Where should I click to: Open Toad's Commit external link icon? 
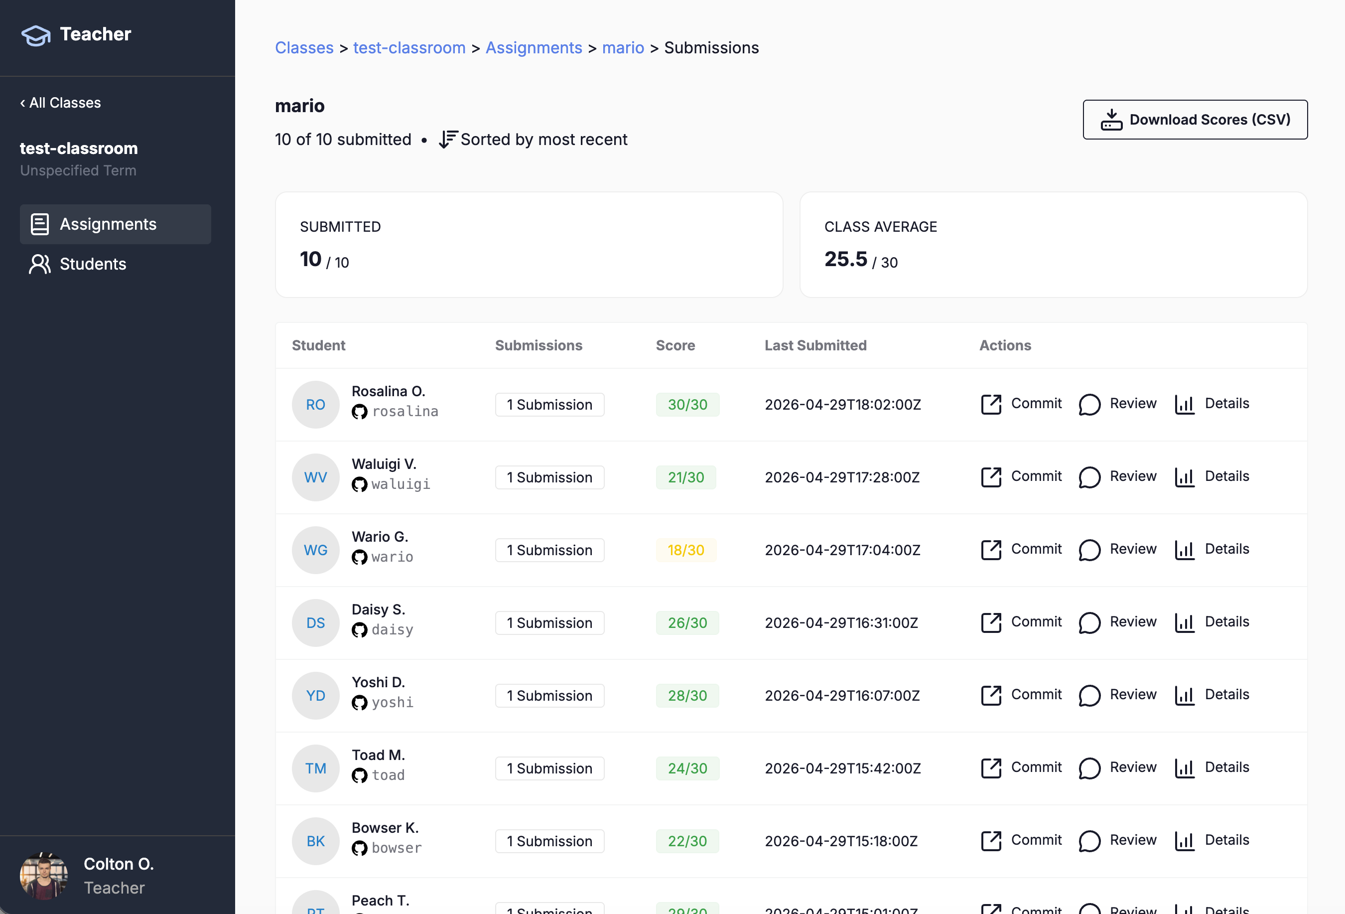tap(991, 768)
